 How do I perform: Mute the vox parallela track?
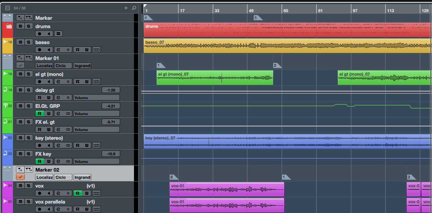pyautogui.click(x=20, y=202)
